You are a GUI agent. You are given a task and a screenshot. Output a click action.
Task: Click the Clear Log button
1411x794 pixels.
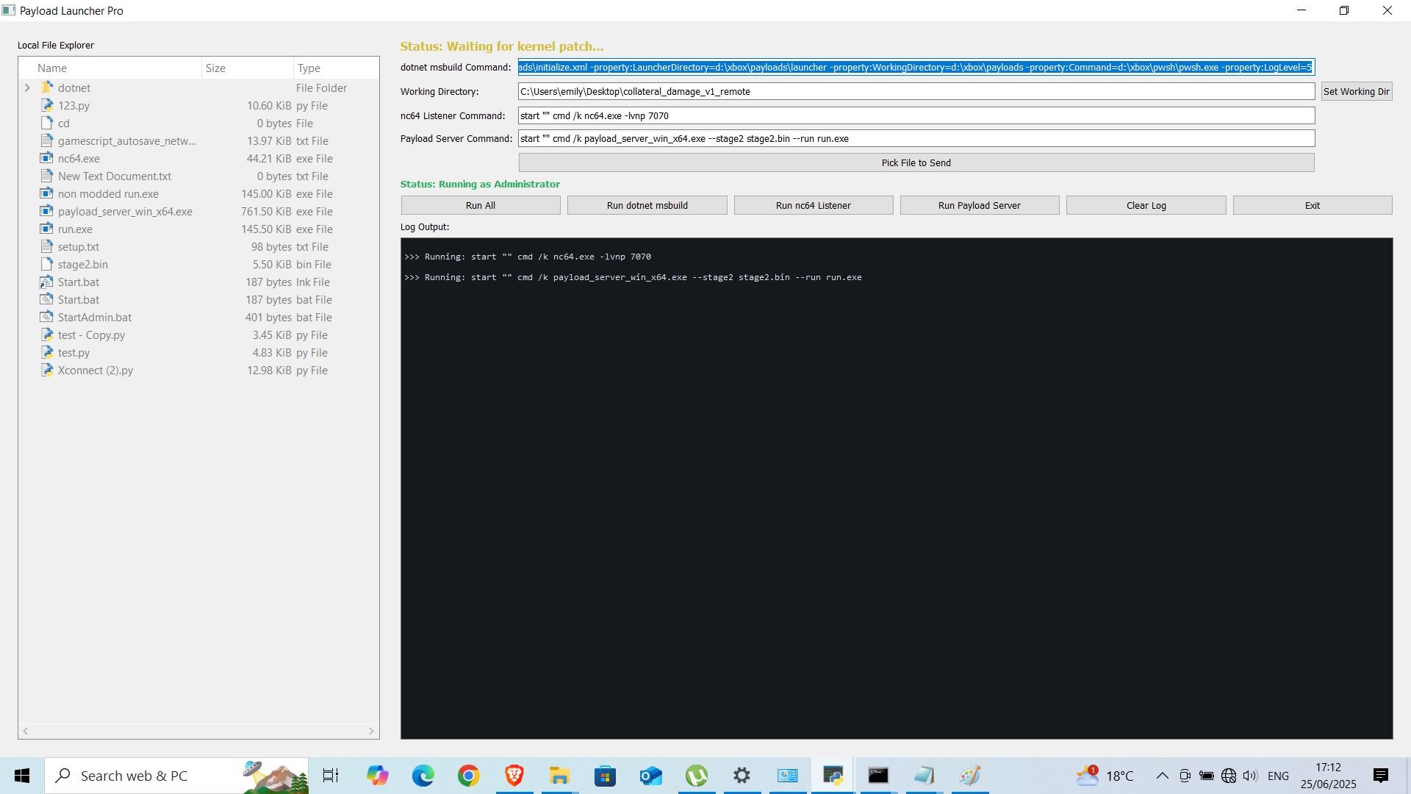click(1146, 206)
